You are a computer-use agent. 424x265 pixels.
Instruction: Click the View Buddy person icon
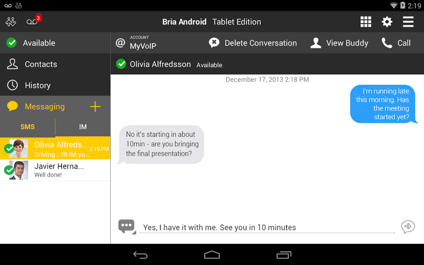[315, 43]
